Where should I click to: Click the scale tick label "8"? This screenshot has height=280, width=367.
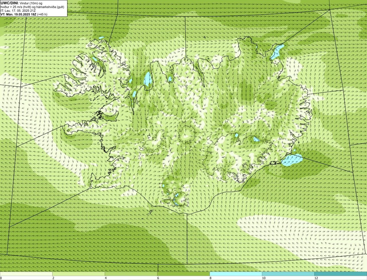210,278
